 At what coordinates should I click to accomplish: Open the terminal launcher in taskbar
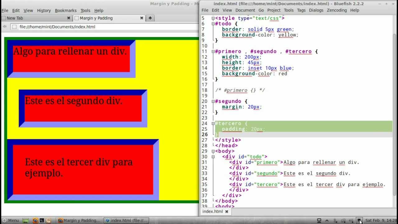tap(42, 221)
